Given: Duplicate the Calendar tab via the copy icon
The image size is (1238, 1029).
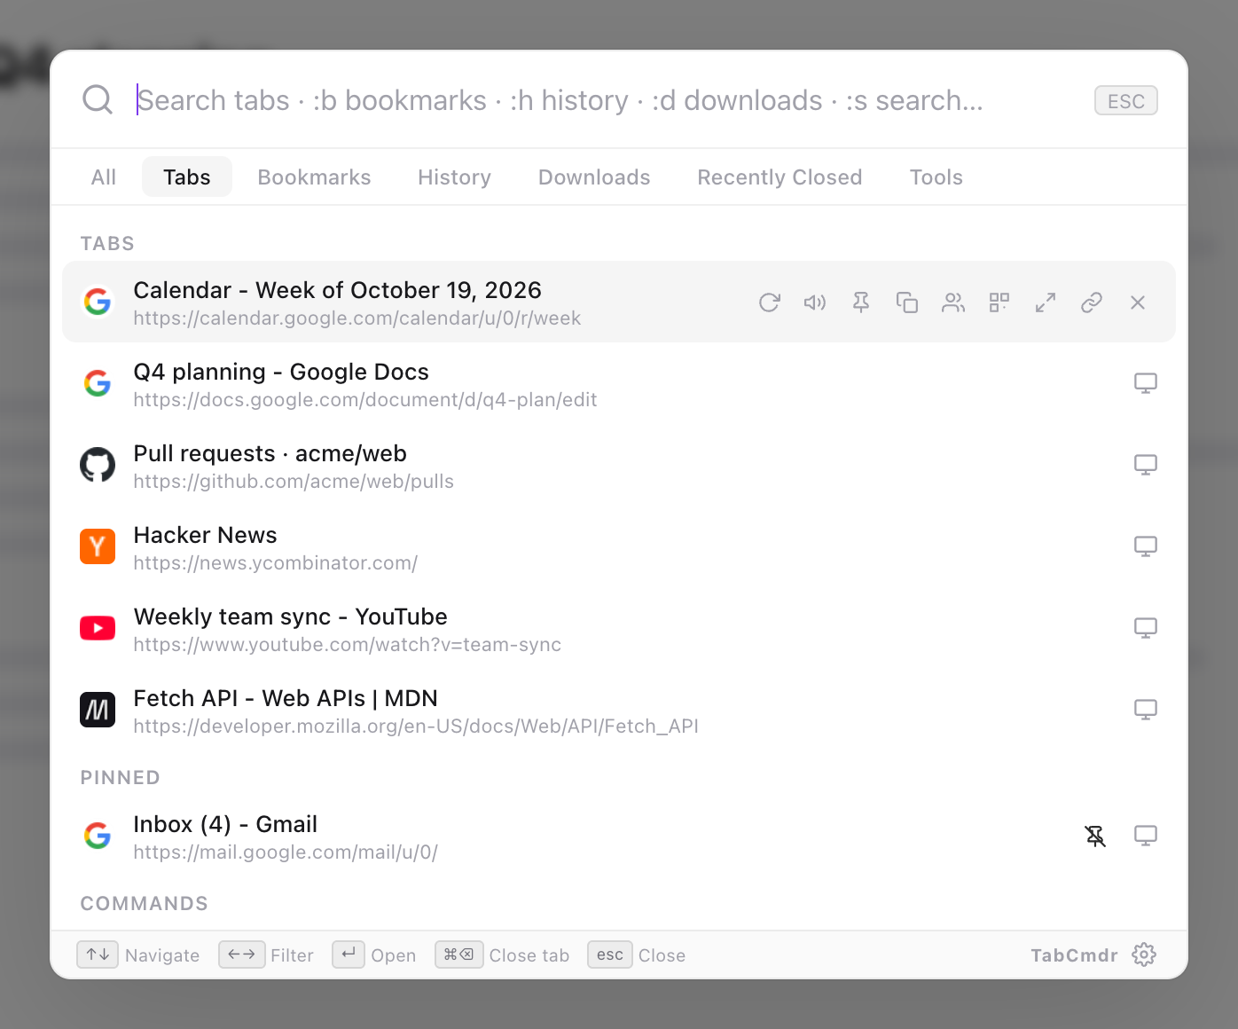Looking at the screenshot, I should [x=907, y=302].
